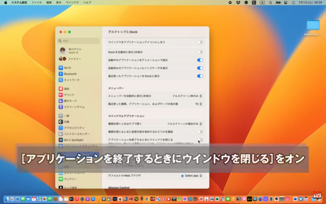Turn on アプリケーションを終了するときにウインドウを閉じる
Viewport: 326px width, 204px height.
tap(200, 140)
